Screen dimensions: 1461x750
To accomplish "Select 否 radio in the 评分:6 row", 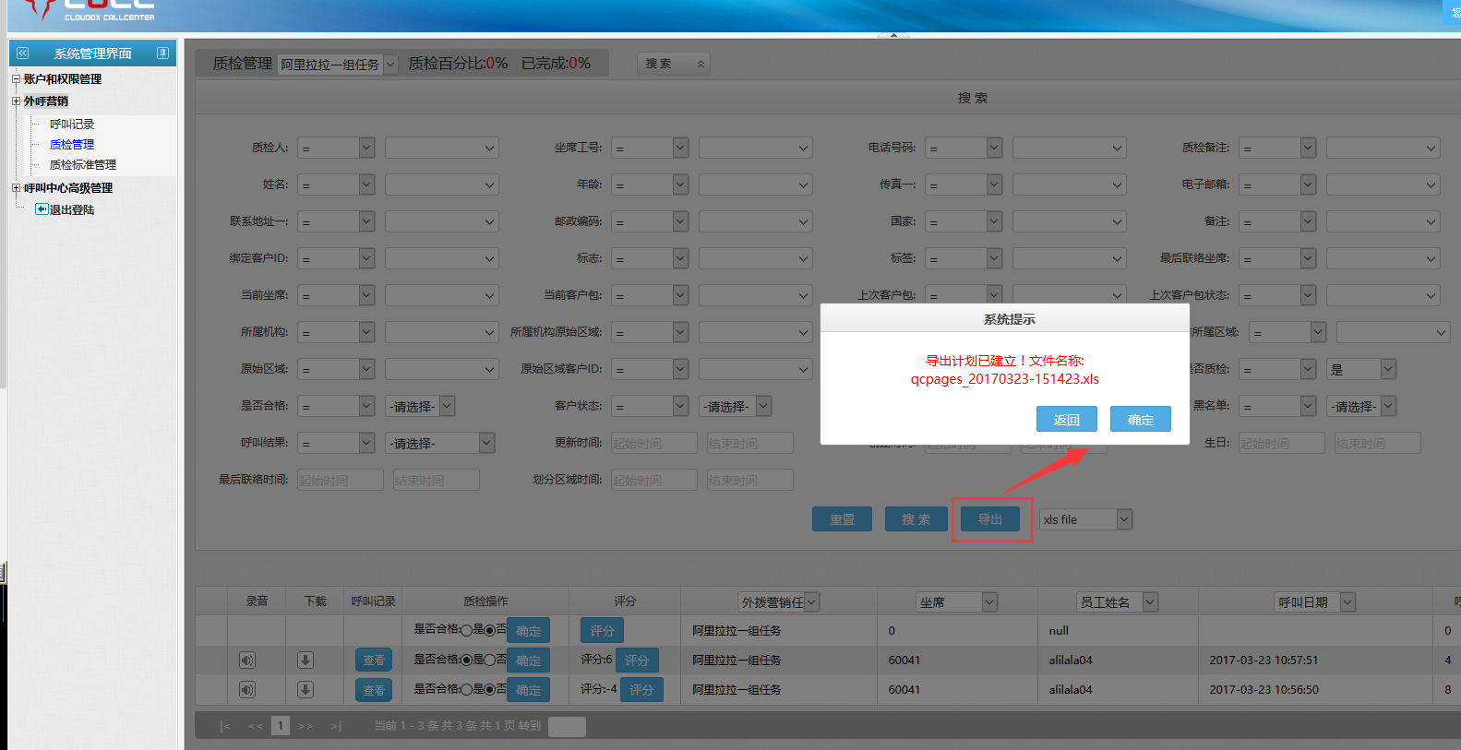I will [490, 660].
